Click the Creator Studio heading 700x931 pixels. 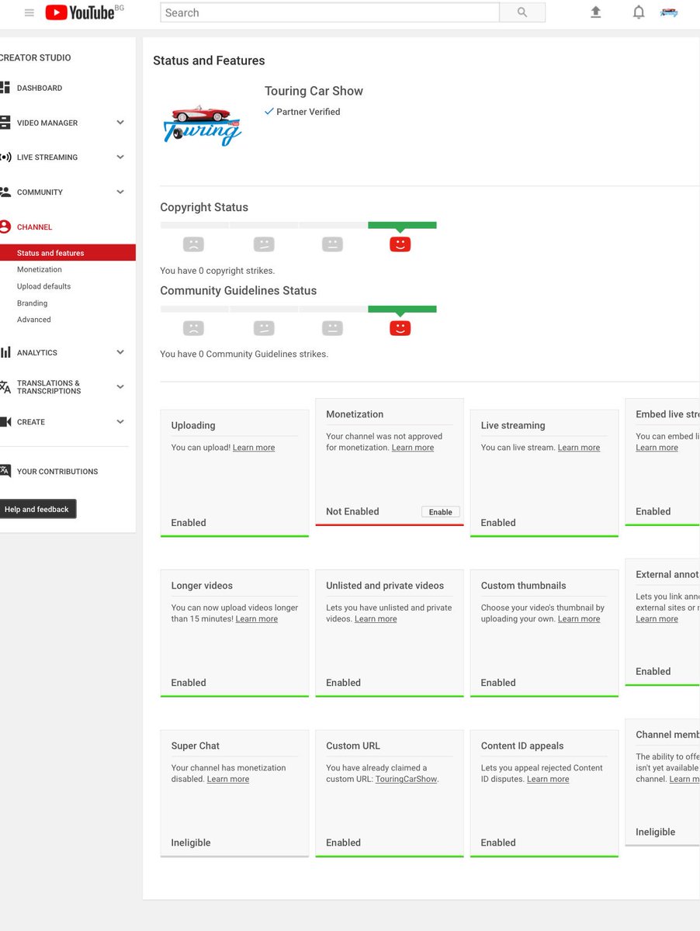point(36,57)
